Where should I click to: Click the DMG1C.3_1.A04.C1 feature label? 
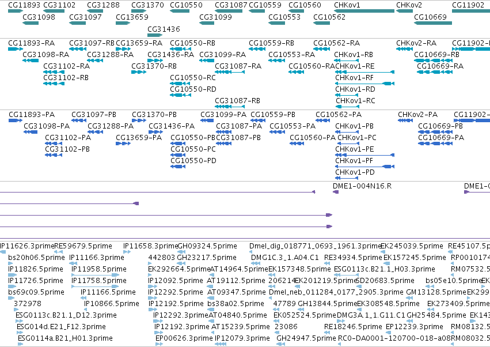pyautogui.click(x=284, y=258)
